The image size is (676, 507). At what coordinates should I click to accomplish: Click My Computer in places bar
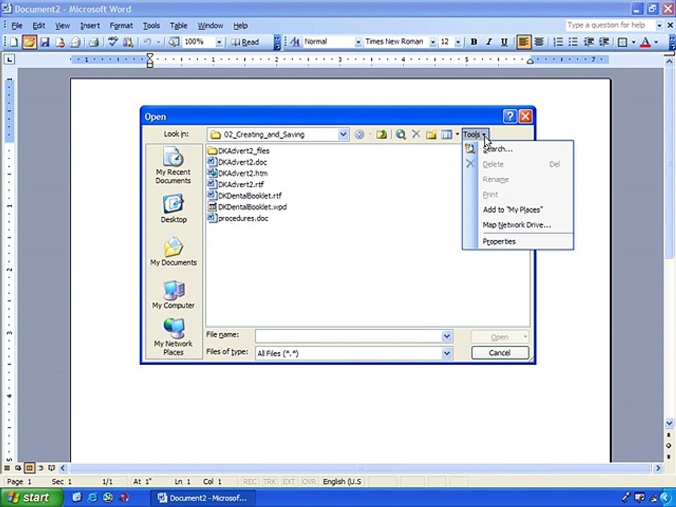pyautogui.click(x=173, y=294)
